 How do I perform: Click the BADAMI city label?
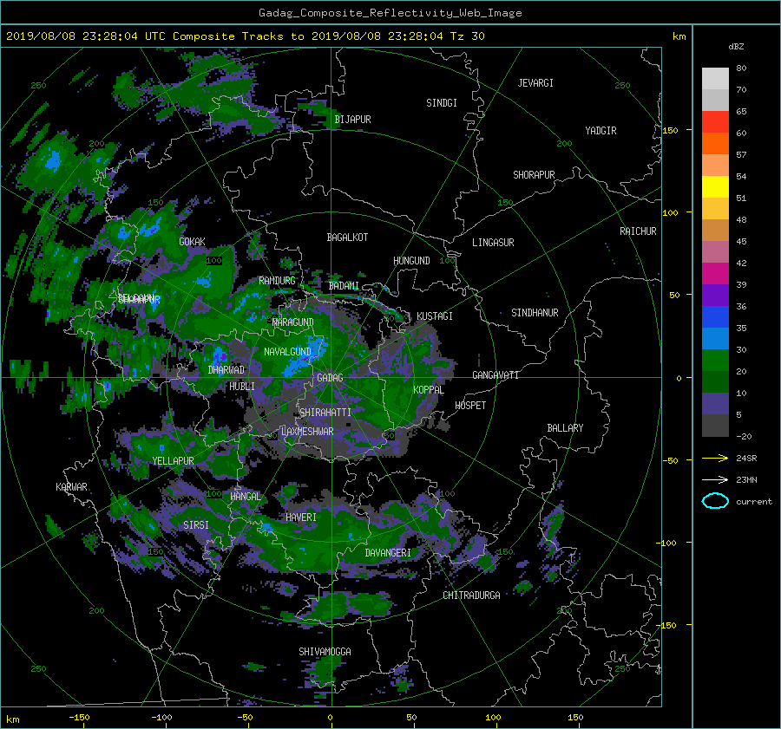(344, 286)
